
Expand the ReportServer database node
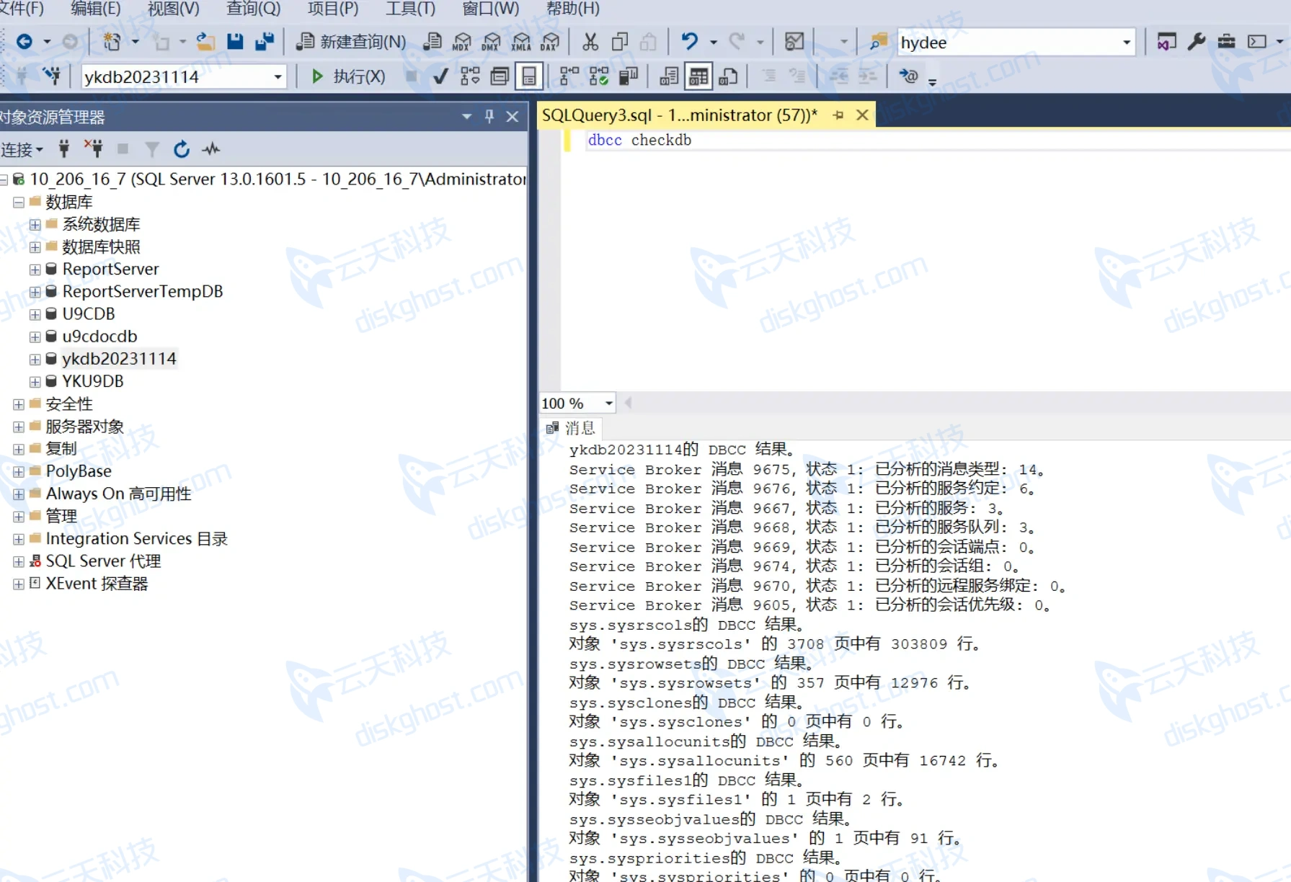point(35,269)
